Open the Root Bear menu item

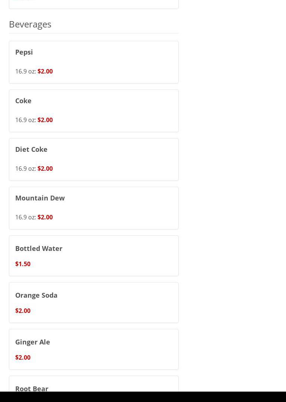(32, 388)
